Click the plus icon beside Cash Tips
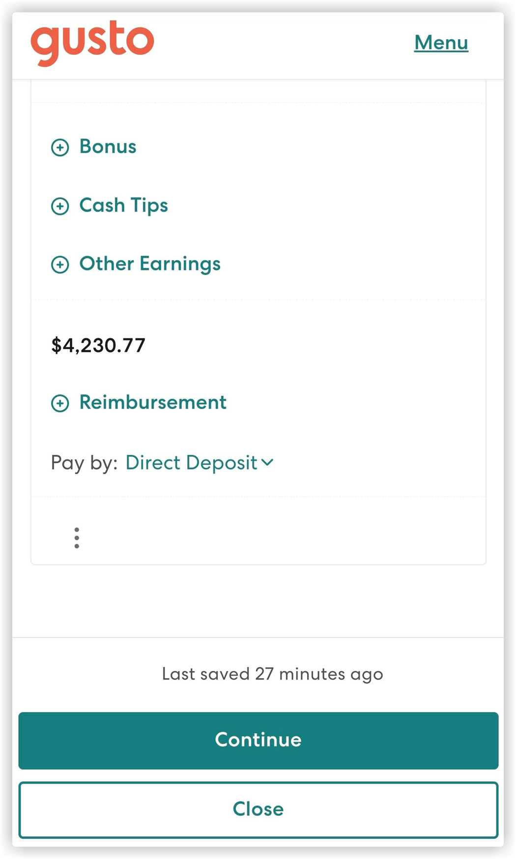The image size is (516, 859). pyautogui.click(x=60, y=206)
